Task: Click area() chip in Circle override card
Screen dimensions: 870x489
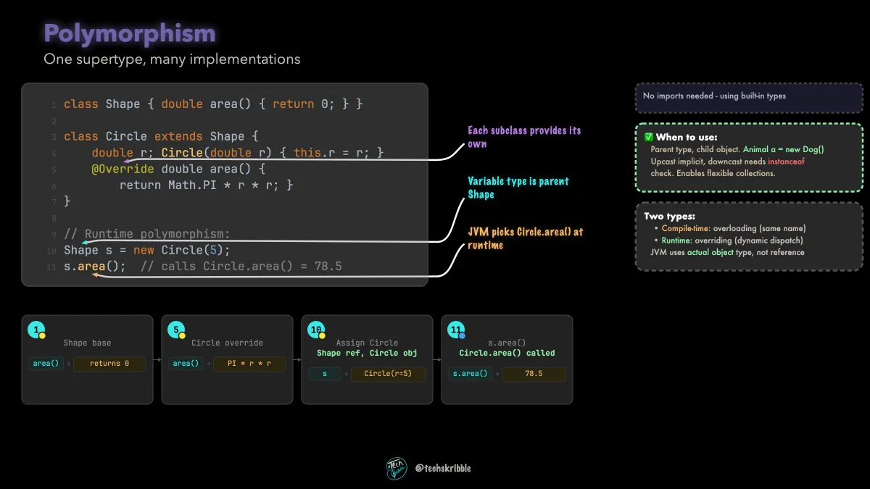Action: pyautogui.click(x=186, y=364)
